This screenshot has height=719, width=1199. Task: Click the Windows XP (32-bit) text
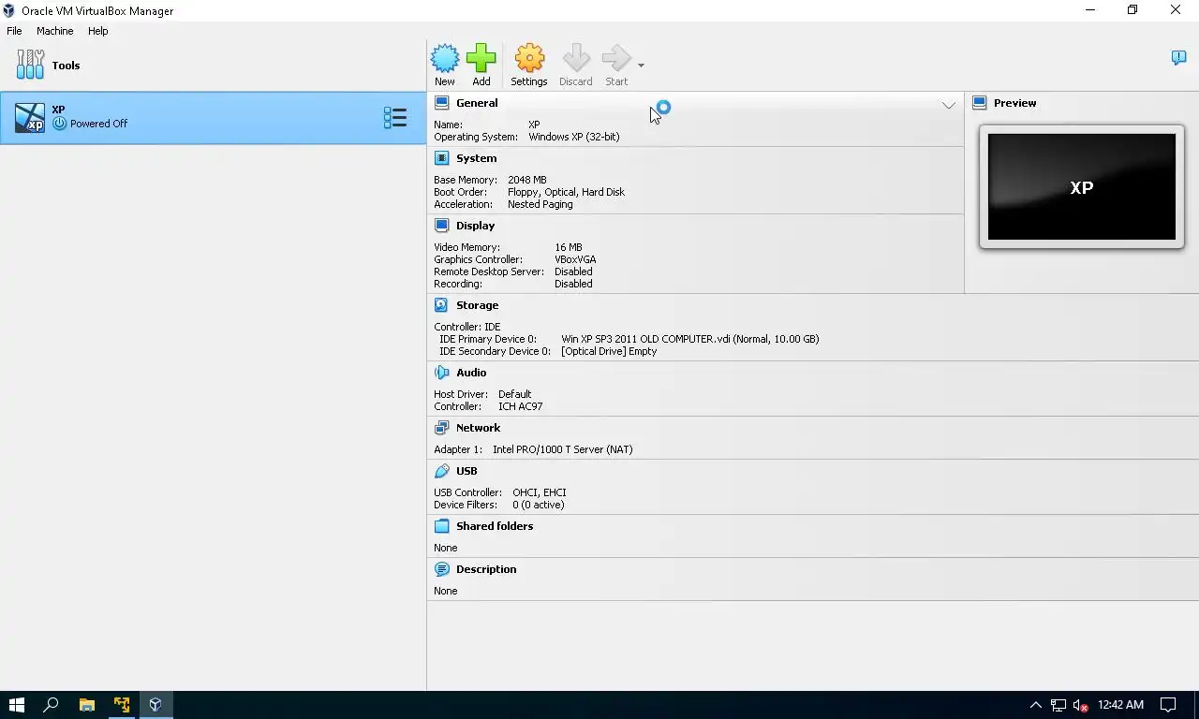point(573,137)
